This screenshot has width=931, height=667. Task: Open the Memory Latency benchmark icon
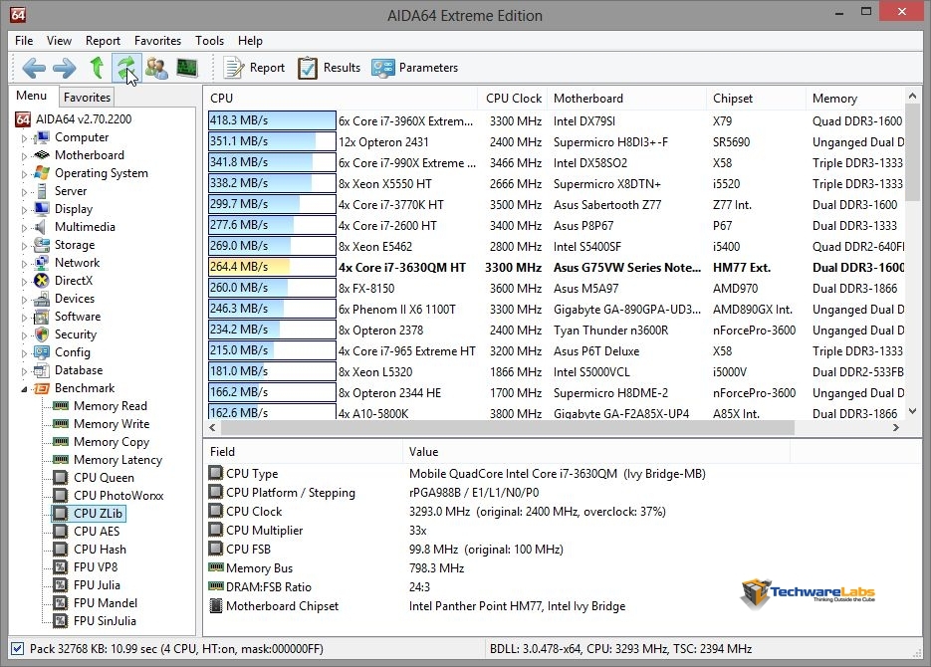(x=61, y=459)
